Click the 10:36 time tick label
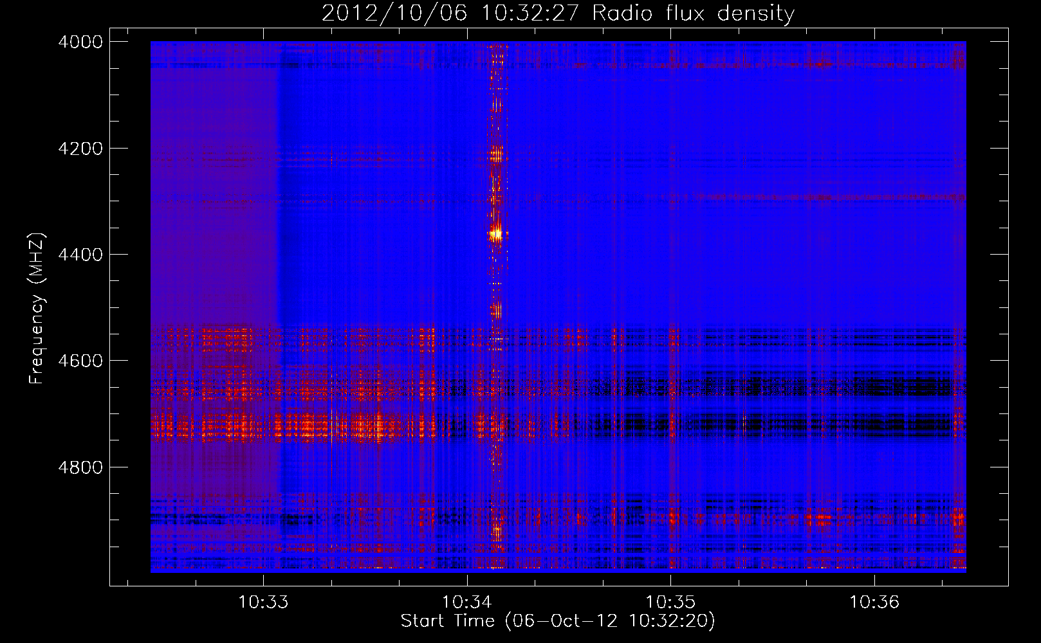Image resolution: width=1041 pixels, height=643 pixels. pos(874,602)
